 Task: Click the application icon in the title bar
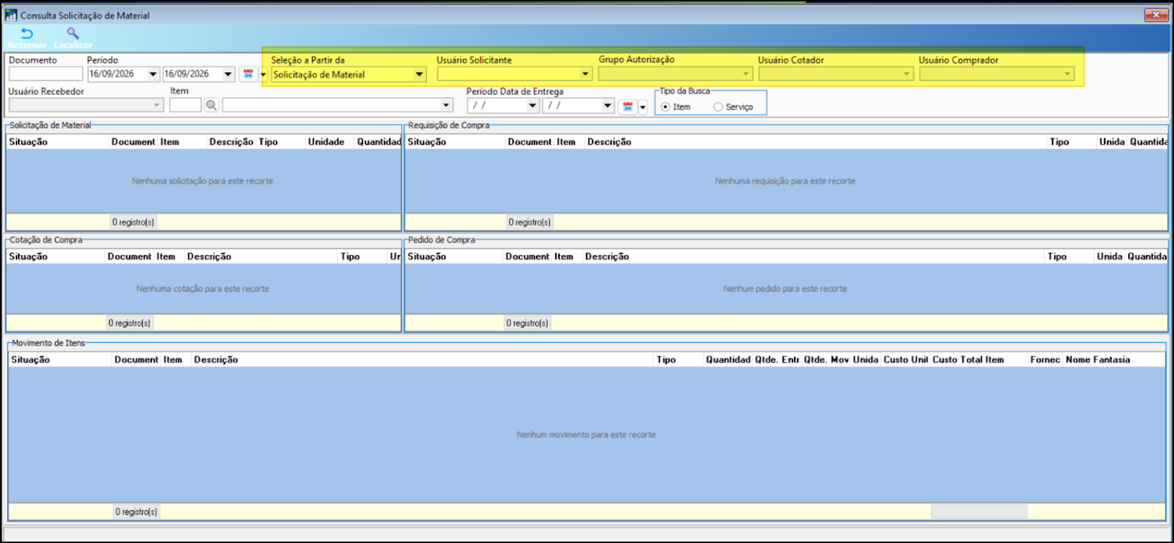coord(10,15)
